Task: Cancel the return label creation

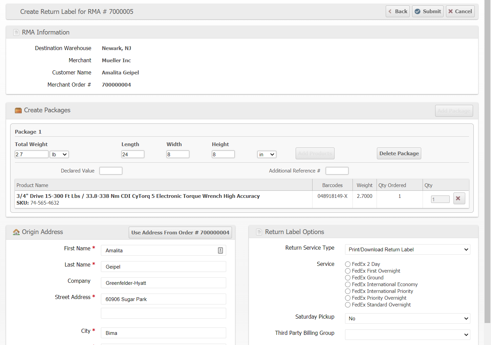Action: coord(460,11)
